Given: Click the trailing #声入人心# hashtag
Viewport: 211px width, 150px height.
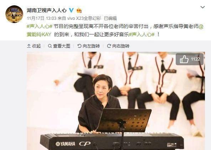Looking at the screenshot, I should tap(142, 34).
